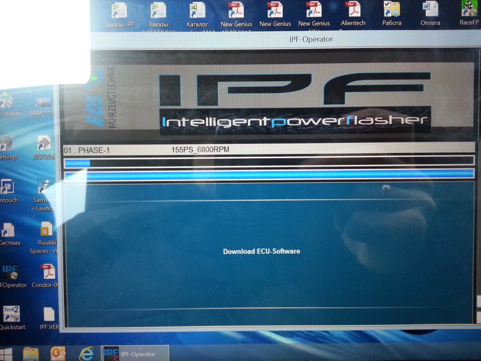
Task: Open the GM intouch desktop shortcut
Action: 9,191
